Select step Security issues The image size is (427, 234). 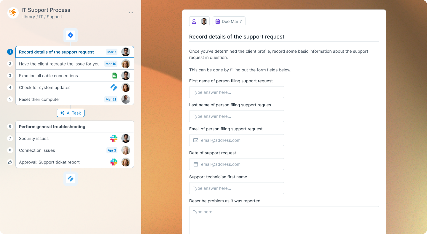75,138
